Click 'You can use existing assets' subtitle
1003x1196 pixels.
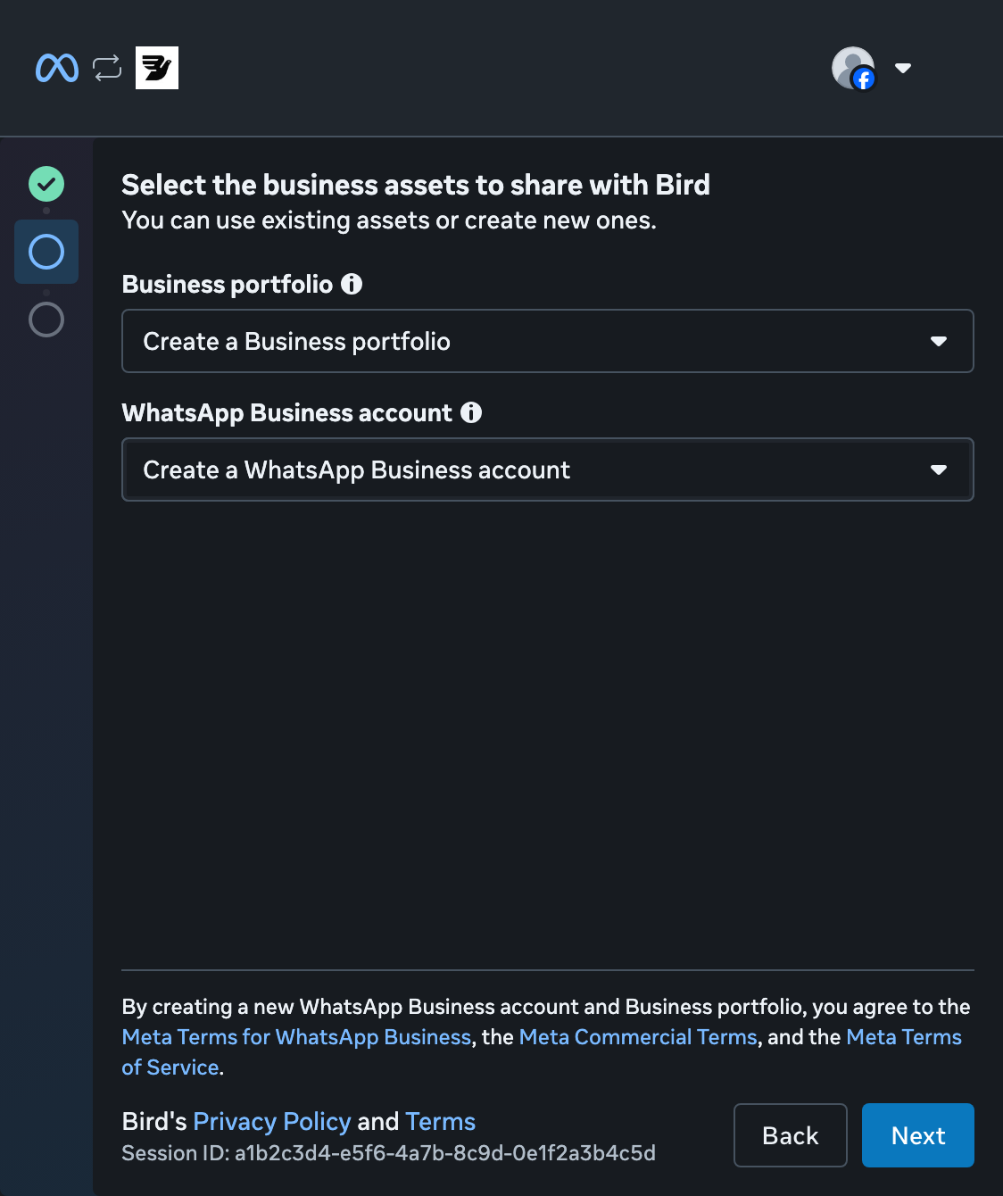coord(389,220)
